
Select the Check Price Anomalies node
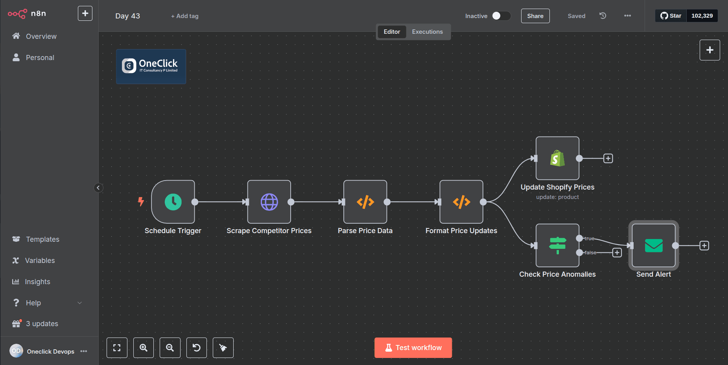[x=557, y=245]
